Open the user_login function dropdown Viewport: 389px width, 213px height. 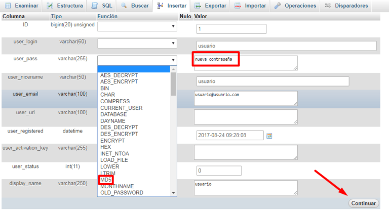point(137,44)
